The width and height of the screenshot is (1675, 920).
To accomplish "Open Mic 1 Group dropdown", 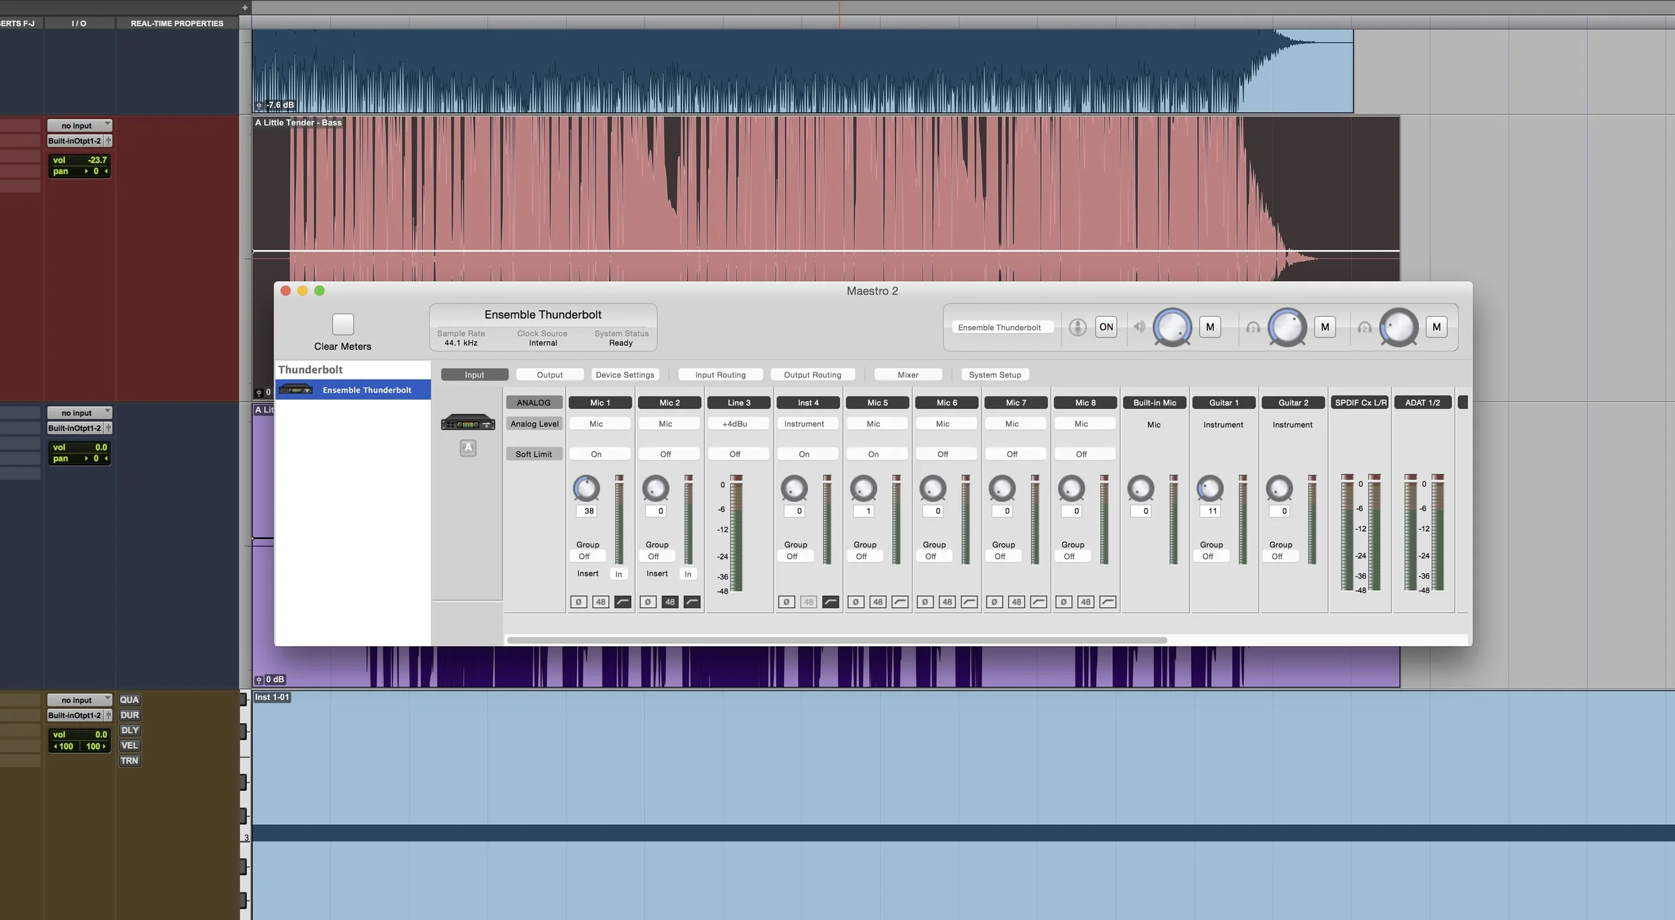I will 588,556.
